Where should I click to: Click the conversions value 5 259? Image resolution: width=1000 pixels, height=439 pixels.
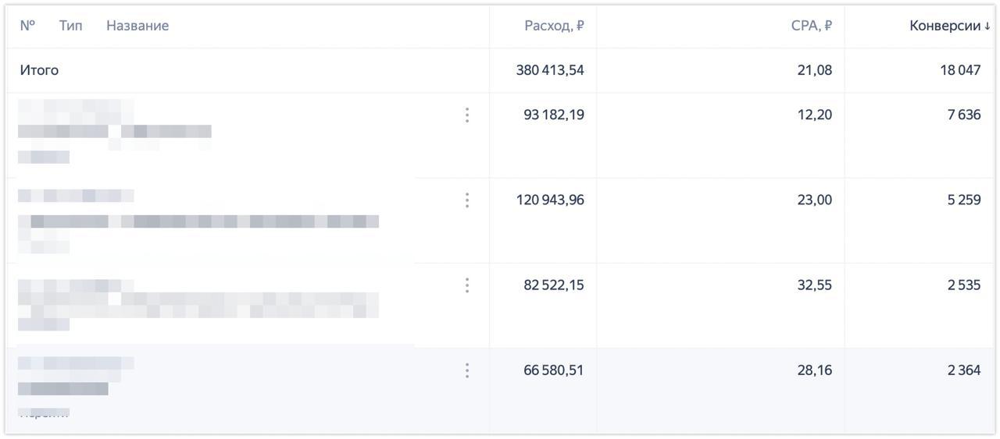point(963,200)
